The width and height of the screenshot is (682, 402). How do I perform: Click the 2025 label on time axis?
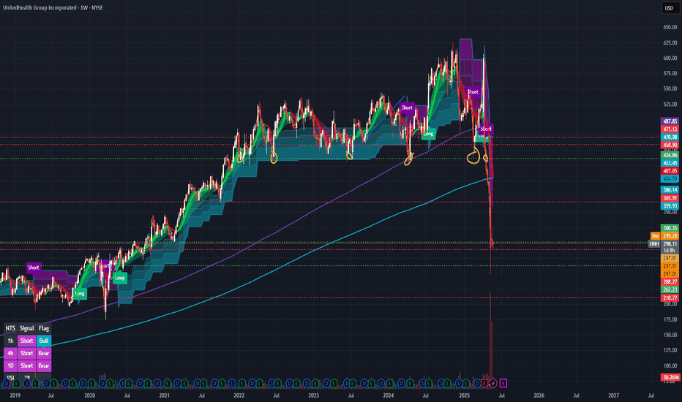click(x=464, y=395)
